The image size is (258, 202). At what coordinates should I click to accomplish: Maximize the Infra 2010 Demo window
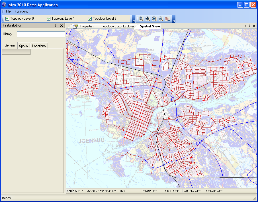247,5
